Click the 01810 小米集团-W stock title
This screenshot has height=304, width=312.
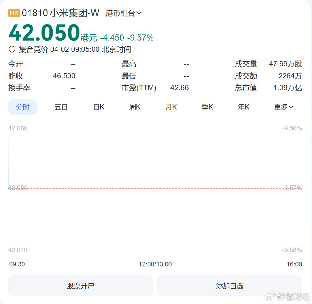pos(60,13)
